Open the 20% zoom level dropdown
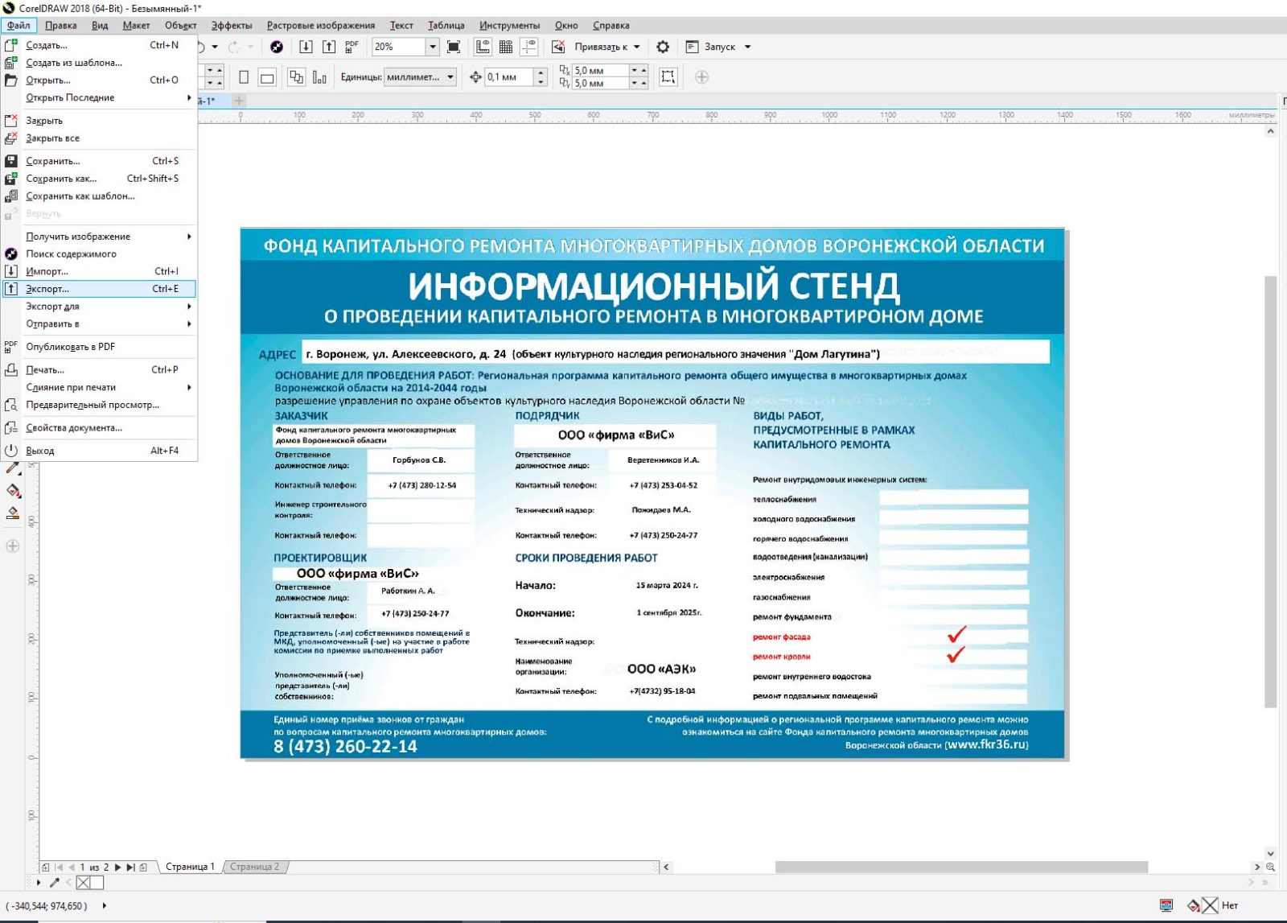 click(433, 47)
